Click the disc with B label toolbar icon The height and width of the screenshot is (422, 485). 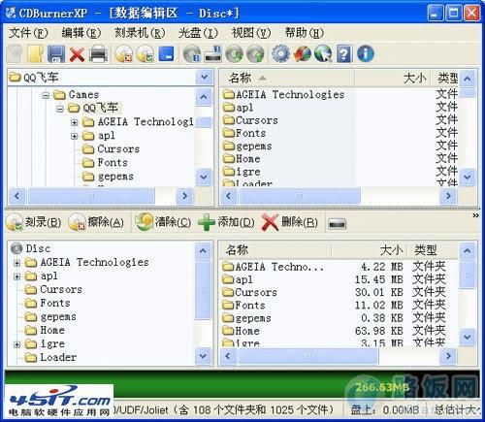[x=192, y=54]
